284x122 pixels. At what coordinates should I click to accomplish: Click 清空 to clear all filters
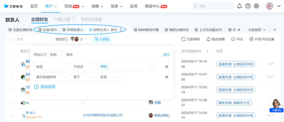click(166, 55)
